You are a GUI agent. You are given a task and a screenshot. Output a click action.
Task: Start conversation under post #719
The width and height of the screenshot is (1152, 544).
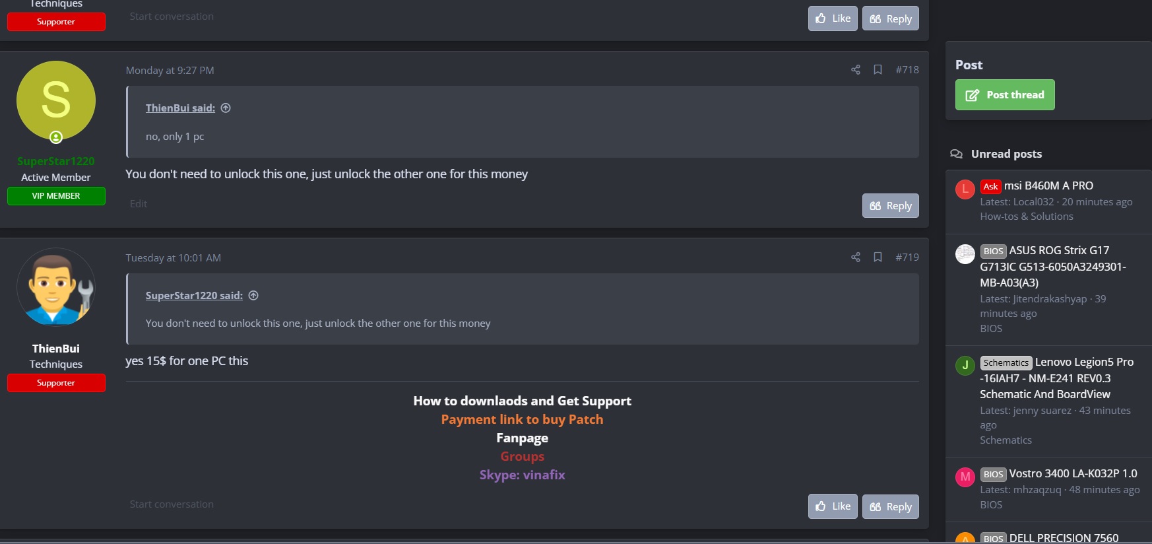[x=172, y=504]
